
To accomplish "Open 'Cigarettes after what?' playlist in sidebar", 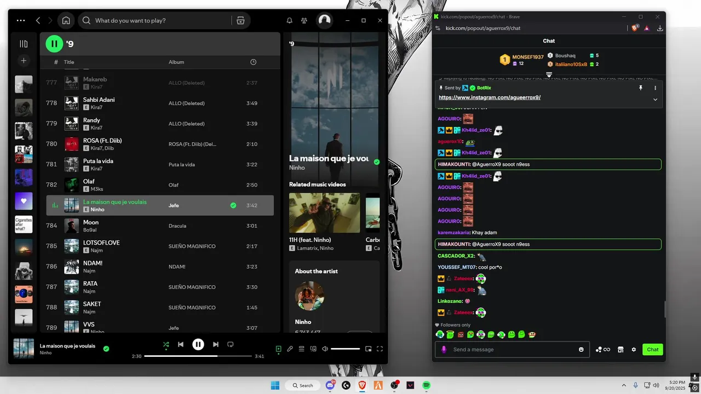I will [24, 224].
